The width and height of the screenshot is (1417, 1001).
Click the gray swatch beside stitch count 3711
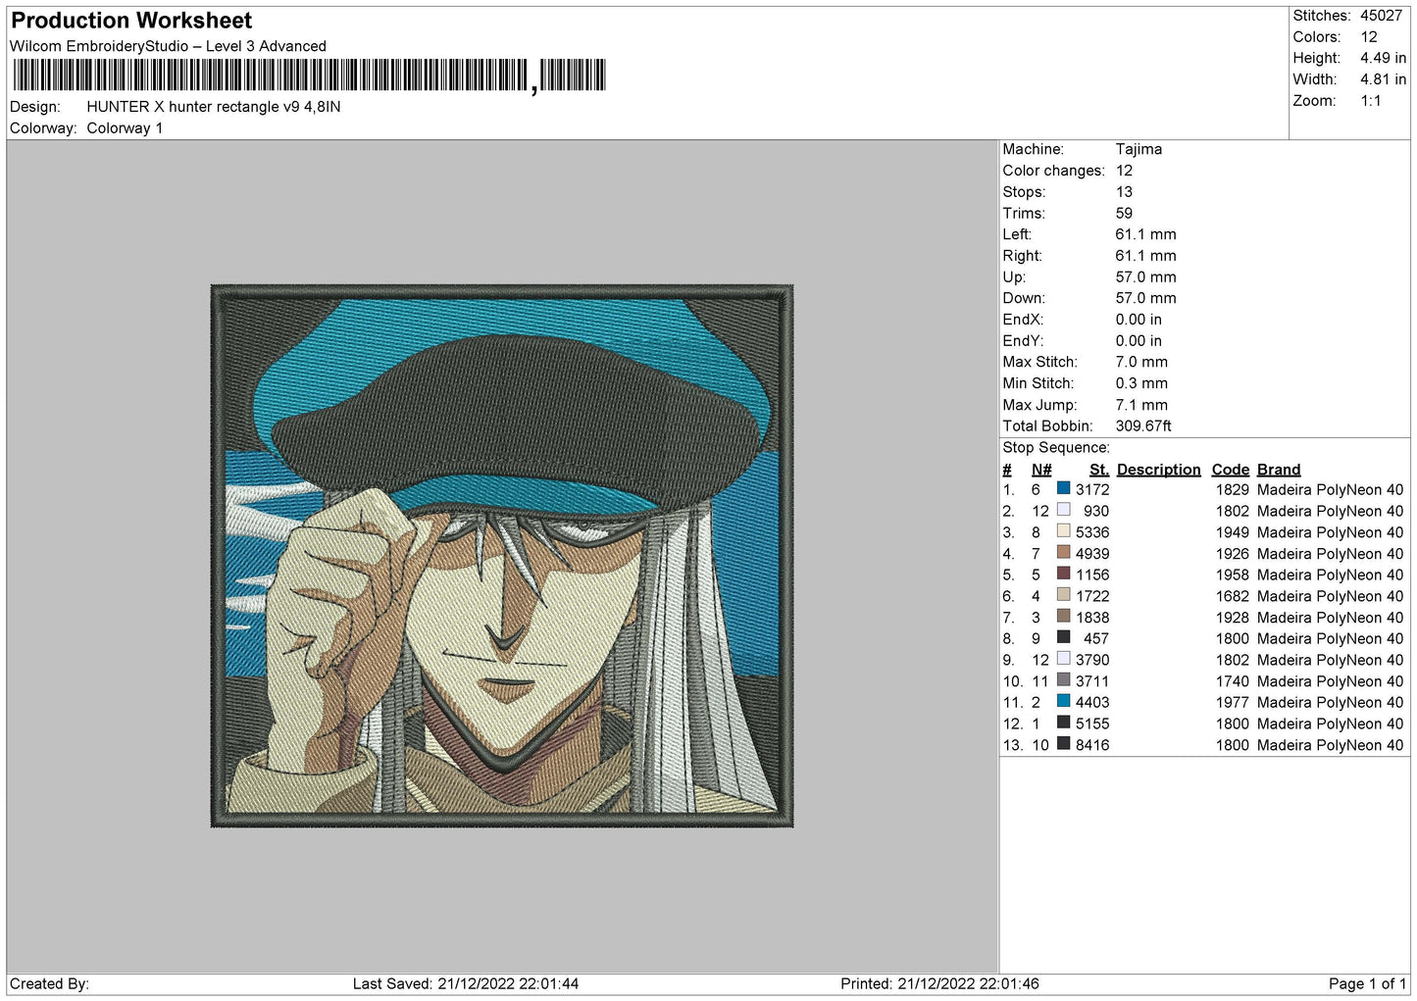pyautogui.click(x=1063, y=680)
